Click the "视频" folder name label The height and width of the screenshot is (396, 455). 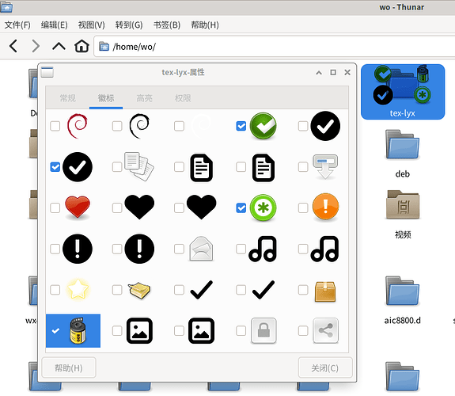tap(403, 234)
